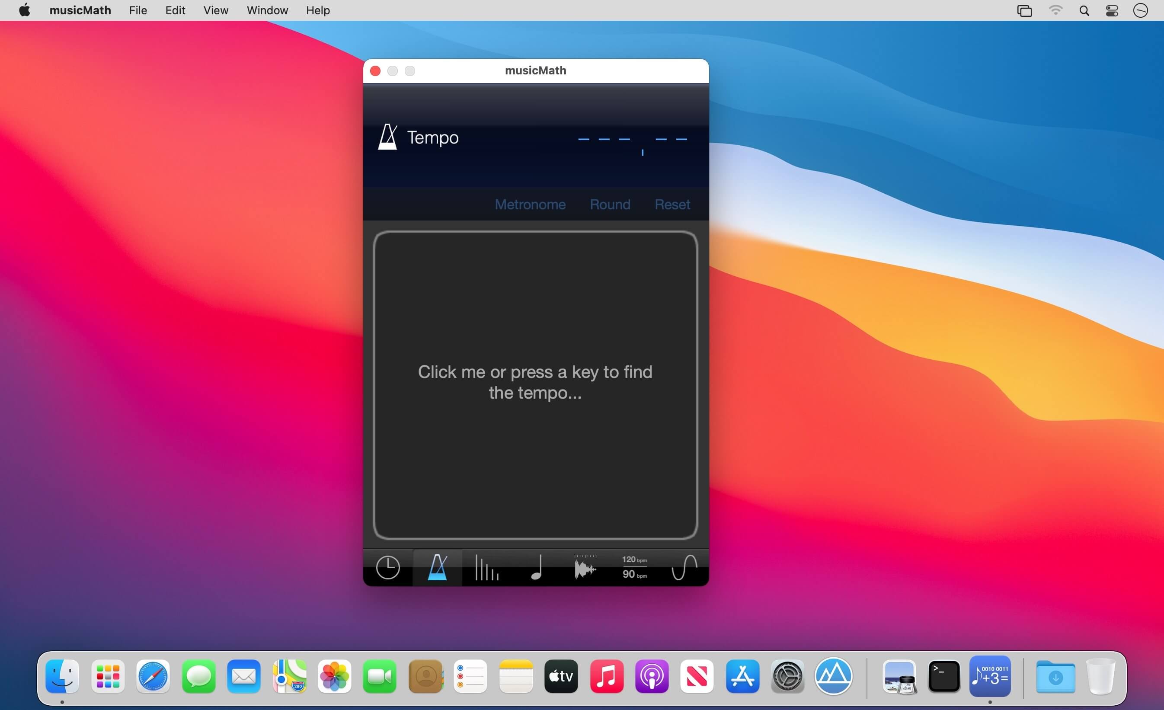Select the sine wave frequency tab
Screen dimensions: 1164x710
click(x=684, y=567)
